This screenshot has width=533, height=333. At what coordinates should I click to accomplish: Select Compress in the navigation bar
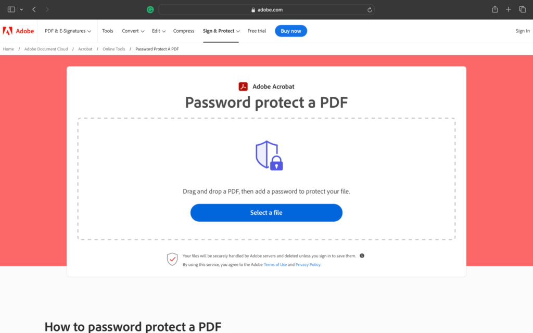click(184, 31)
